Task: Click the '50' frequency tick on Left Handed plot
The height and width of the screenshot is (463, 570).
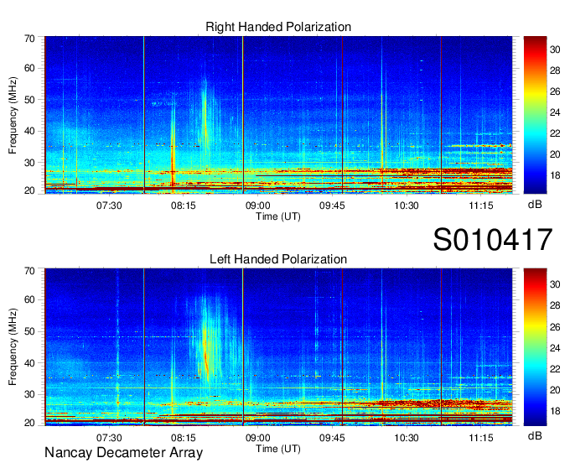Action: [x=29, y=331]
